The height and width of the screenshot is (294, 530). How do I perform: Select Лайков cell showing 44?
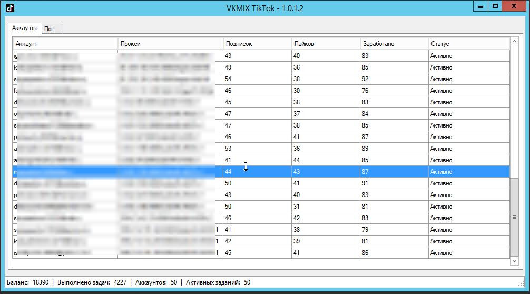click(x=326, y=160)
